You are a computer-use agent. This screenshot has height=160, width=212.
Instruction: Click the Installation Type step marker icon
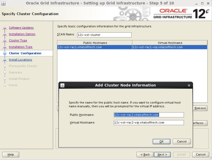pyautogui.click(x=5, y=47)
